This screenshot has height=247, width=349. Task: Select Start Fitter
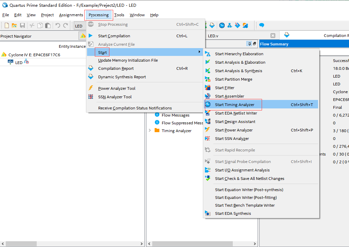(261, 88)
